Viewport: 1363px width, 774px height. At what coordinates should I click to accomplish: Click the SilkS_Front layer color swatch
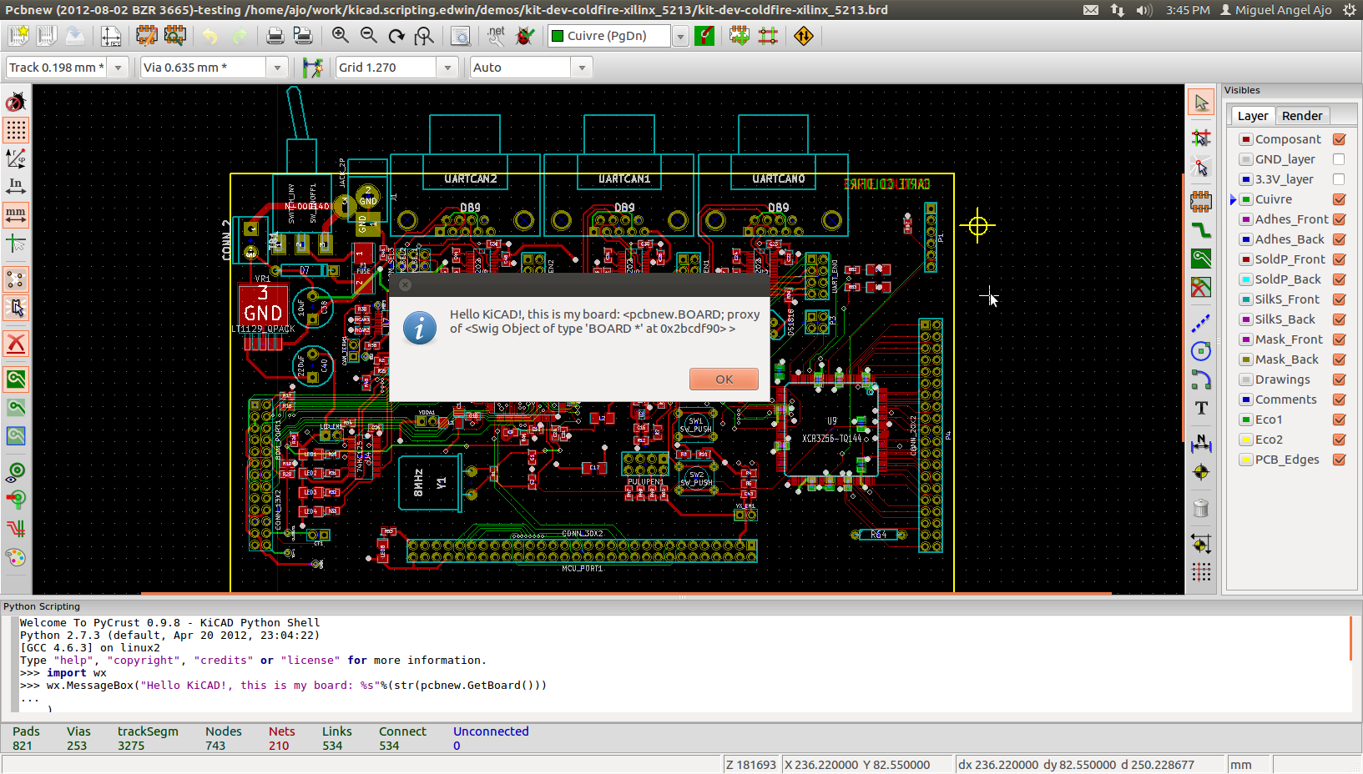(1245, 299)
